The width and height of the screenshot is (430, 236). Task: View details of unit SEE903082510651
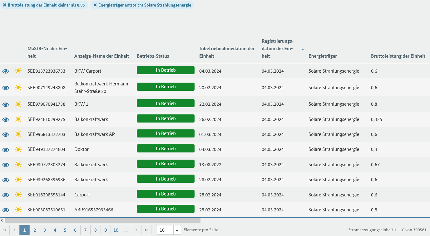6,210
